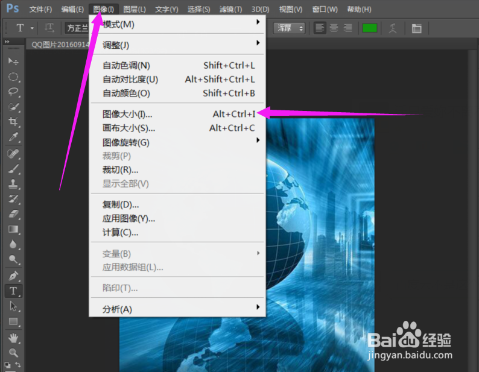This screenshot has height=372, width=479.
Task: Open the 选择(S) menu
Action: click(x=198, y=10)
